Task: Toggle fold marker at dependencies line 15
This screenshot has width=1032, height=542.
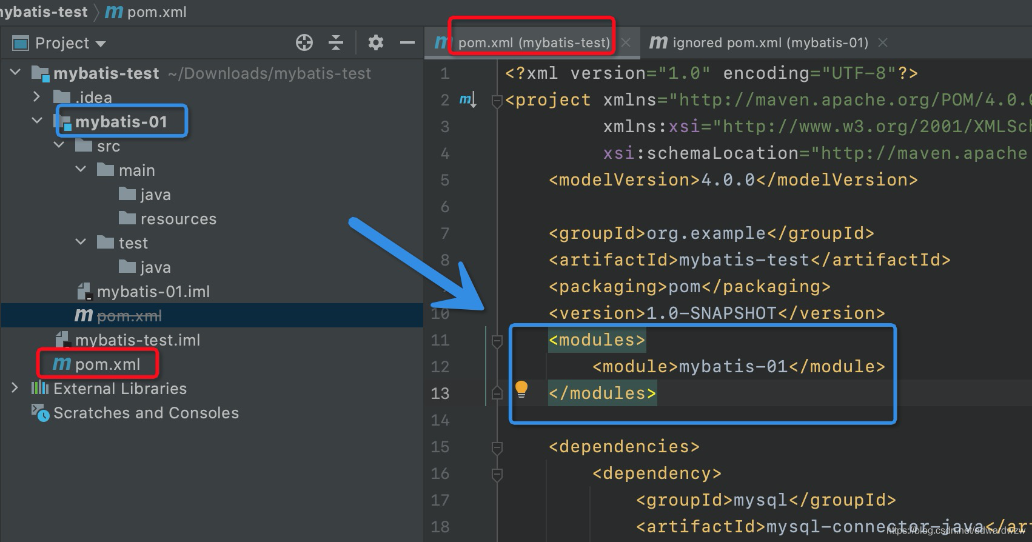Action: [x=497, y=447]
